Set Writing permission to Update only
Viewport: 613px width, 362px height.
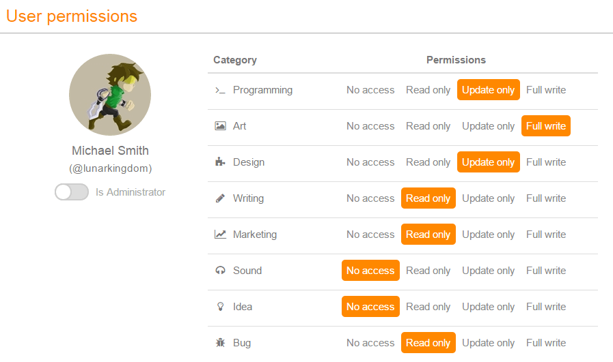pyautogui.click(x=488, y=198)
